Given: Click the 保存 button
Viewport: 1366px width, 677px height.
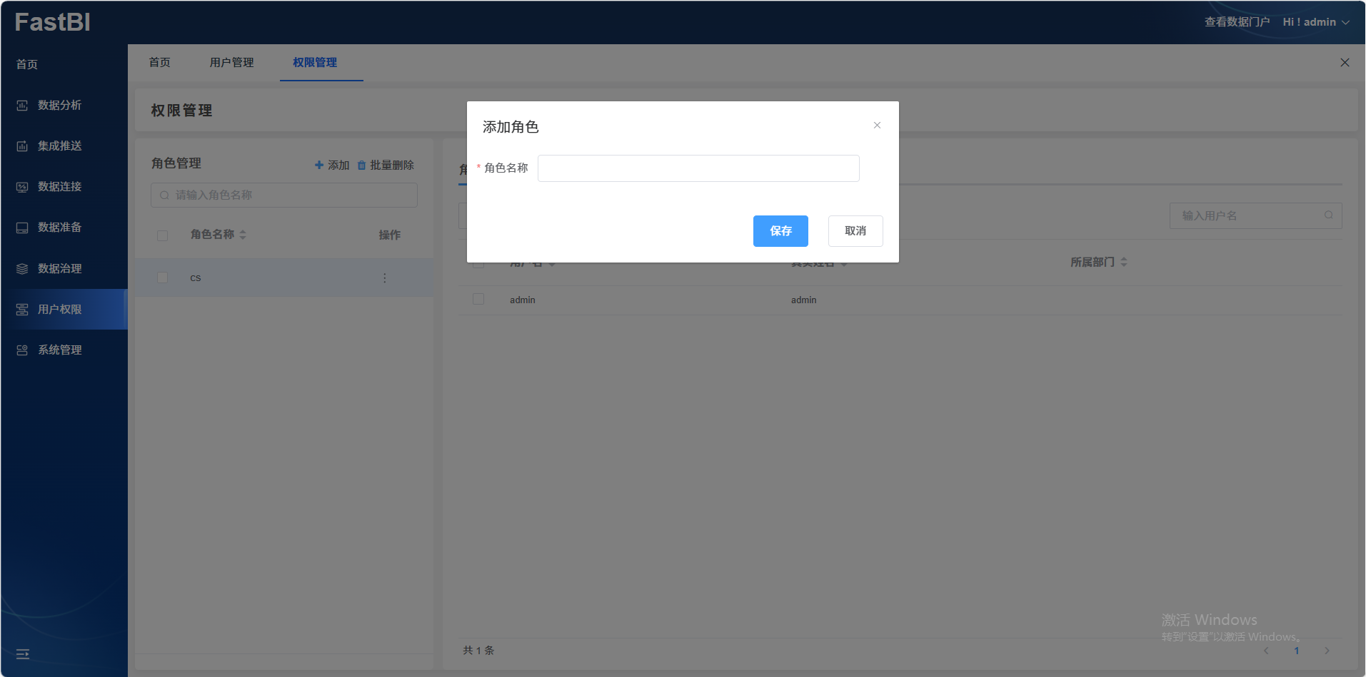Looking at the screenshot, I should tap(780, 231).
